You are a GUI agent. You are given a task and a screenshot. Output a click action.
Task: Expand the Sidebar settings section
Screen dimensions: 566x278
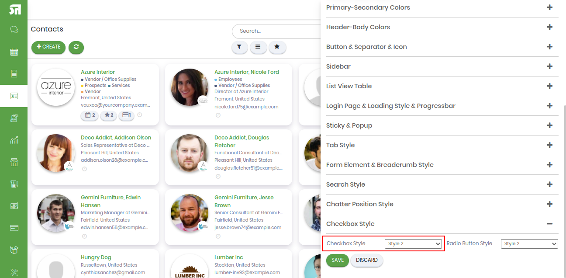tap(550, 66)
